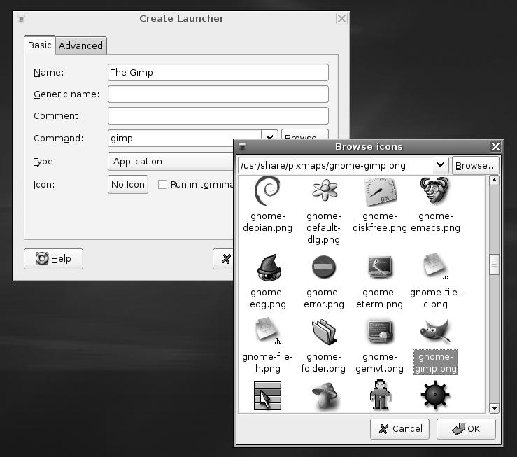The width and height of the screenshot is (517, 457).
Task: Select the gnome-emacs.png gnu icon
Action: (435, 192)
